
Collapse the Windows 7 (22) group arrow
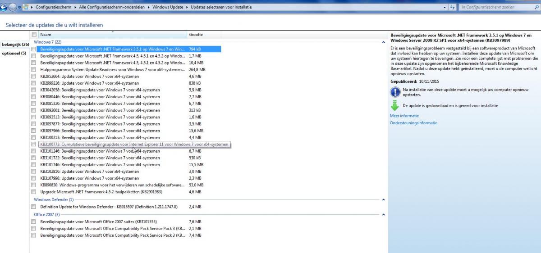(384, 42)
